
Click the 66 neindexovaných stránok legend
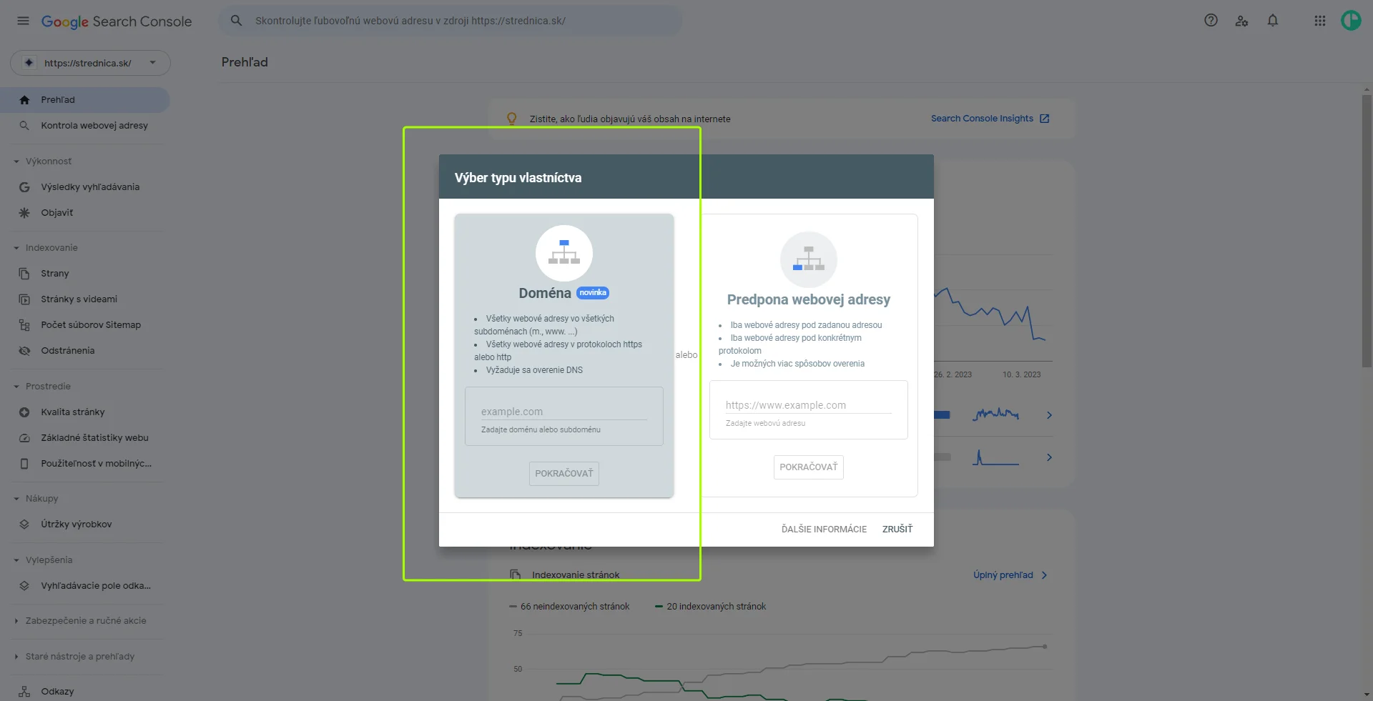pos(569,607)
